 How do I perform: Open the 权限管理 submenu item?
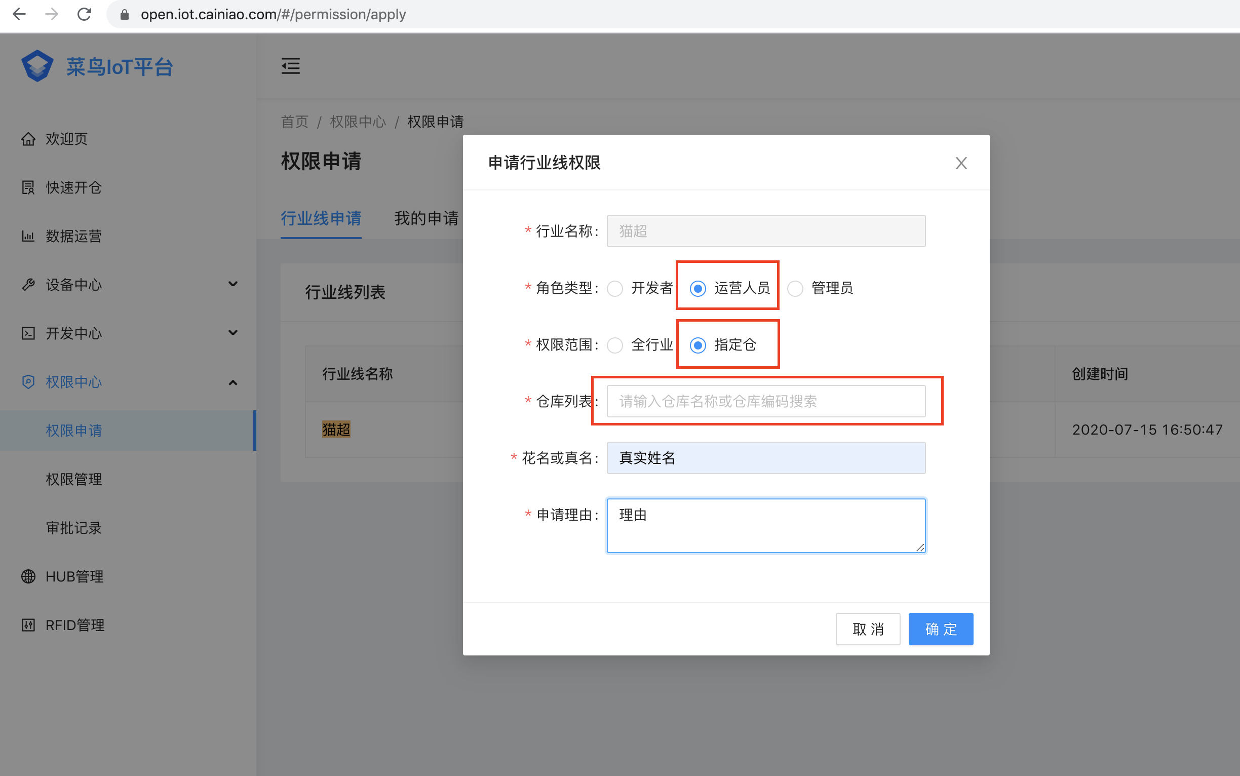pos(74,479)
